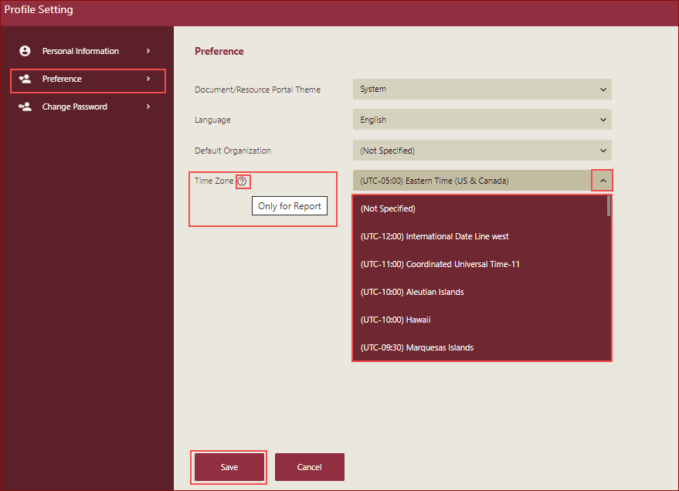Open the Default Organization dropdown
Viewport: 679px width, 491px height.
point(482,151)
